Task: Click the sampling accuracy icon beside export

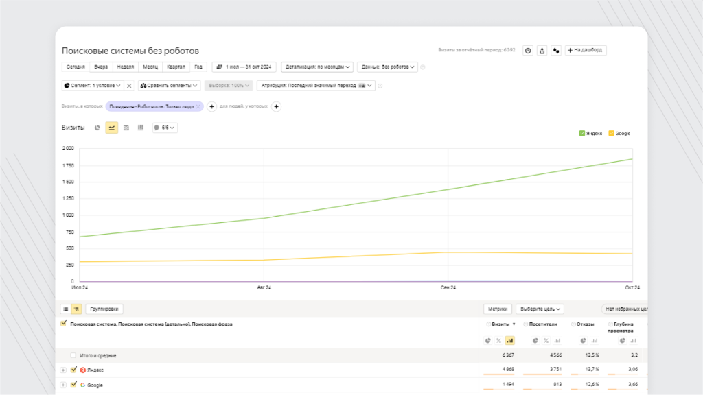Action: tap(556, 51)
